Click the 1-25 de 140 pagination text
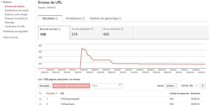210x105 pixels. [187, 86]
